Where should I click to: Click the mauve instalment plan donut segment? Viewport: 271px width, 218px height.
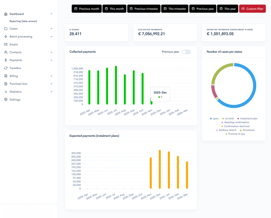point(214,91)
